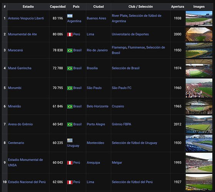Open the Fluminense club link
The width and height of the screenshot is (215, 192).
pyautogui.click(x=136, y=48)
